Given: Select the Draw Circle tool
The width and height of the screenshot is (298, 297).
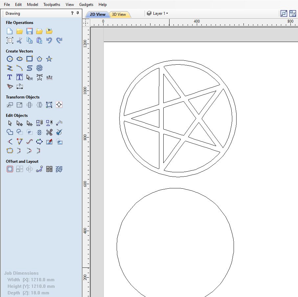Looking at the screenshot, I should coord(10,59).
